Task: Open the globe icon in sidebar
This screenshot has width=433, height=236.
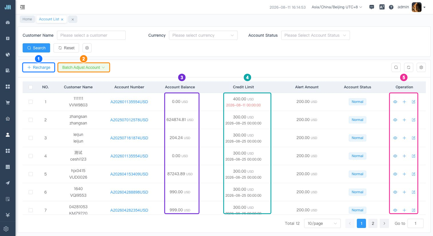Action: pyautogui.click(x=8, y=54)
